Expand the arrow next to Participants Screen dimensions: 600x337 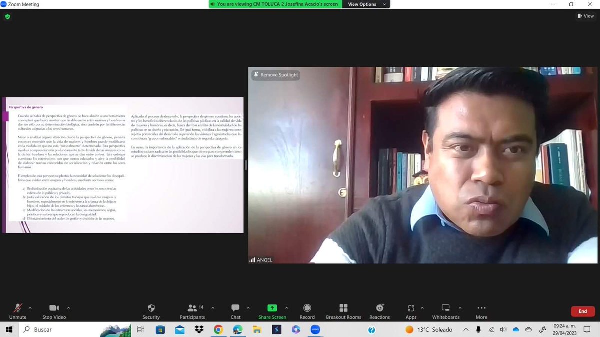[213, 308]
